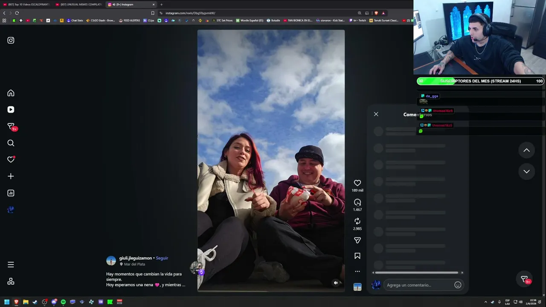
Task: Like the reel with the heart icon
Action: click(357, 183)
